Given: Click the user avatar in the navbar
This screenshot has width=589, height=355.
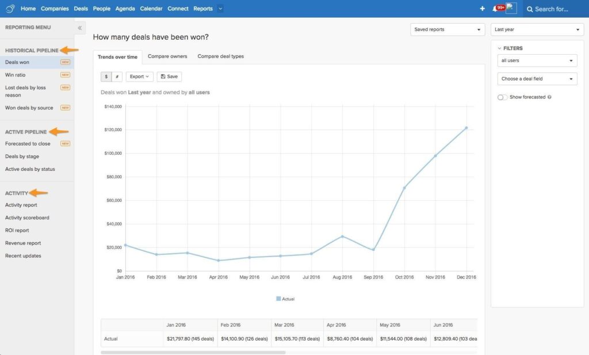Looking at the screenshot, I should (511, 8).
